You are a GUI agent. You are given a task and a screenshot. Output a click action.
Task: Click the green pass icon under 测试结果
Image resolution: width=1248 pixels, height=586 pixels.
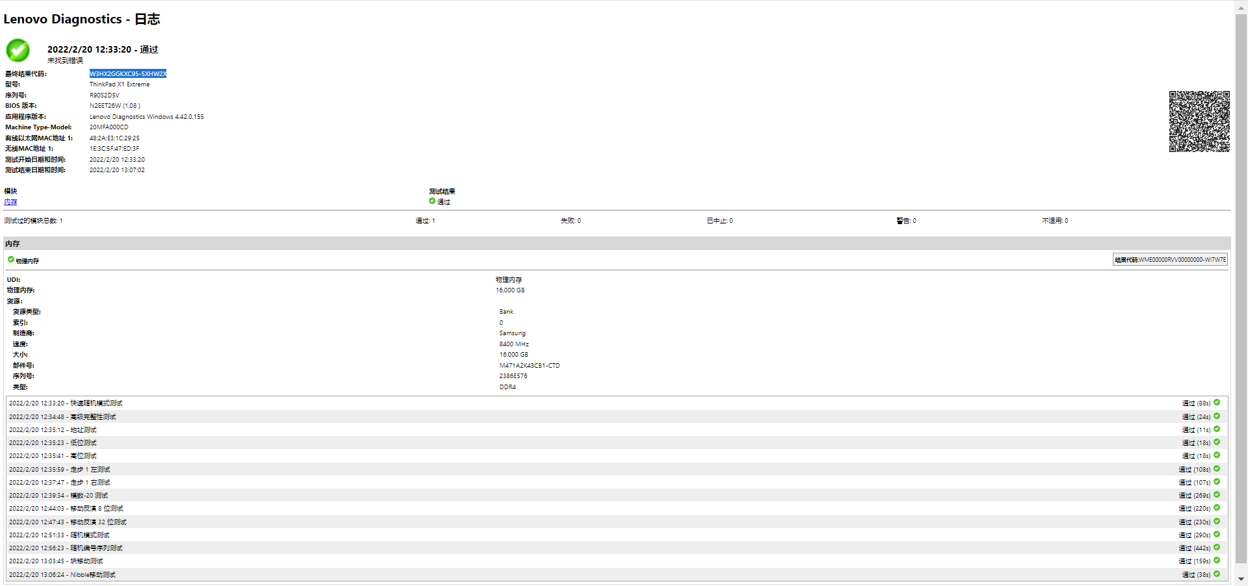[x=432, y=201]
